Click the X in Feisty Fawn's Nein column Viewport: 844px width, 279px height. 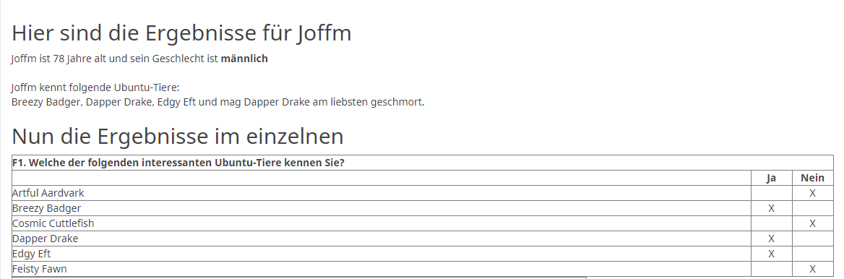tap(812, 270)
